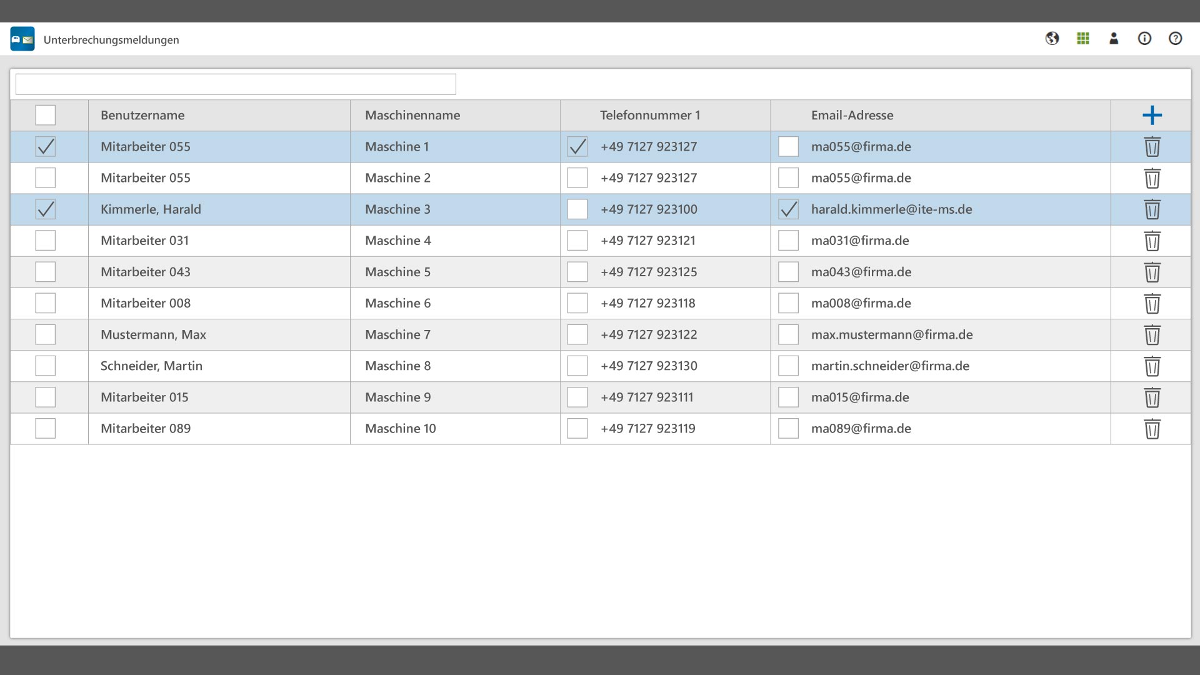Image resolution: width=1200 pixels, height=675 pixels.
Task: Open the green apps grid icon
Action: click(x=1083, y=39)
